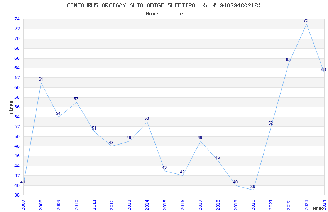Click y-axis tick value 64
The image size is (328, 212).
pos(17,68)
